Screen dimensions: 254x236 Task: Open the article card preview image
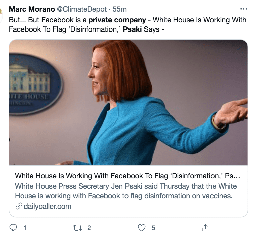(x=128, y=102)
